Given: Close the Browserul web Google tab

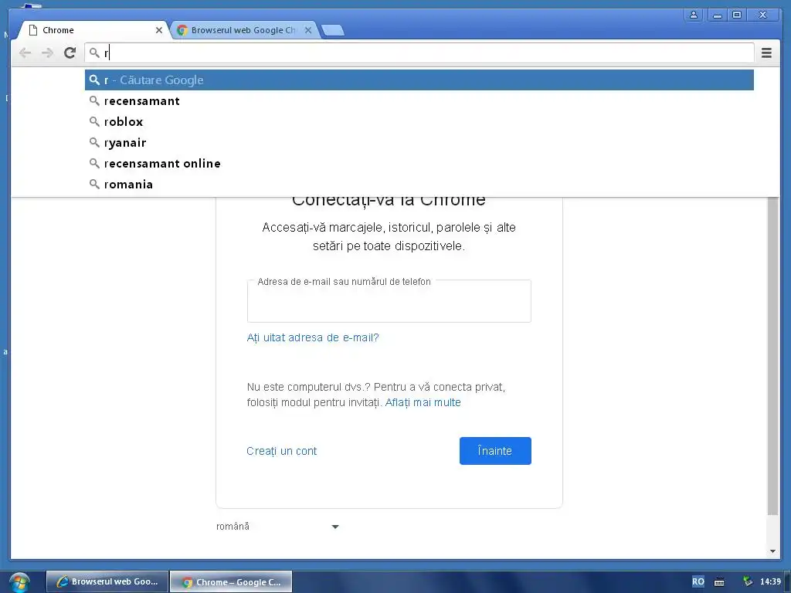Looking at the screenshot, I should (x=308, y=30).
